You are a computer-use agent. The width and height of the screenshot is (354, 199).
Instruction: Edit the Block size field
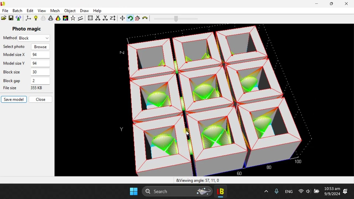[40, 72]
